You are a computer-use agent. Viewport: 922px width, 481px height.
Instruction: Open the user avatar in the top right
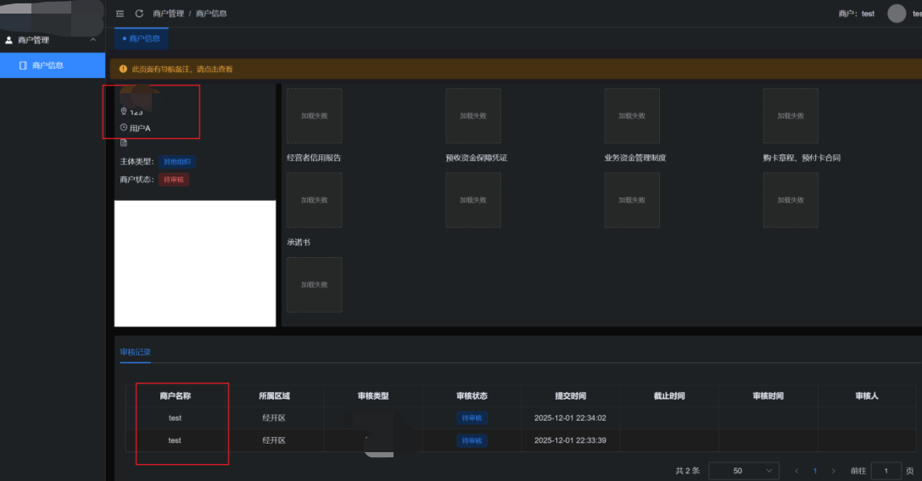pyautogui.click(x=896, y=14)
